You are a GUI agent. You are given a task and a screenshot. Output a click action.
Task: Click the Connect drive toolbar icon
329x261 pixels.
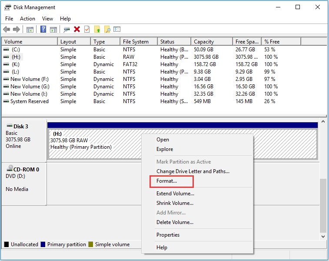[66, 30]
